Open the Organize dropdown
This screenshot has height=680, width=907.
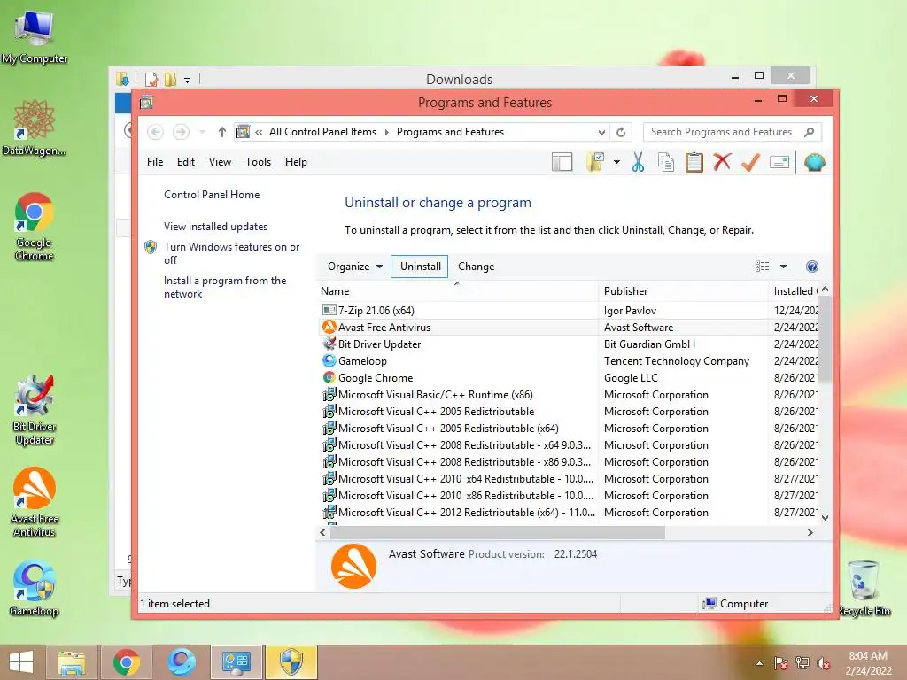(x=354, y=267)
